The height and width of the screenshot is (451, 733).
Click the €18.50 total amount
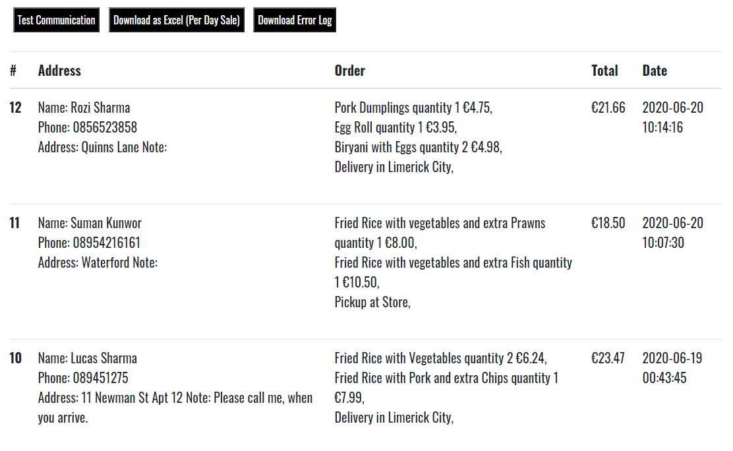(608, 223)
